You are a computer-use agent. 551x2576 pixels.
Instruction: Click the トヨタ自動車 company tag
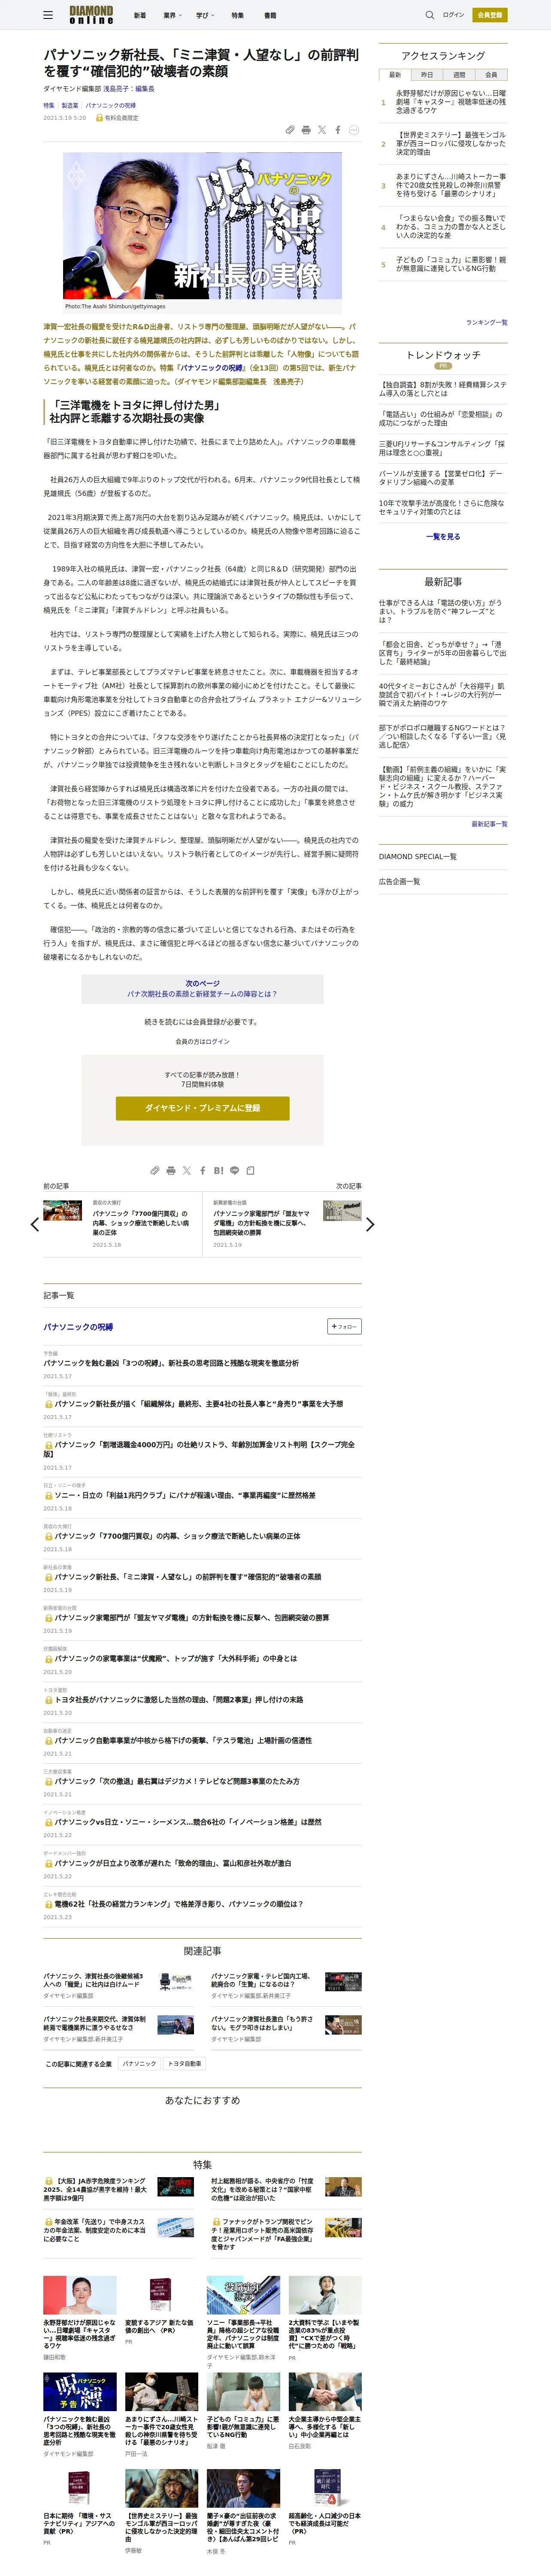click(x=184, y=2064)
